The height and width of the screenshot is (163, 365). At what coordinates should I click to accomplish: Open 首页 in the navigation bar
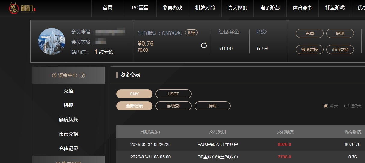pos(108,8)
